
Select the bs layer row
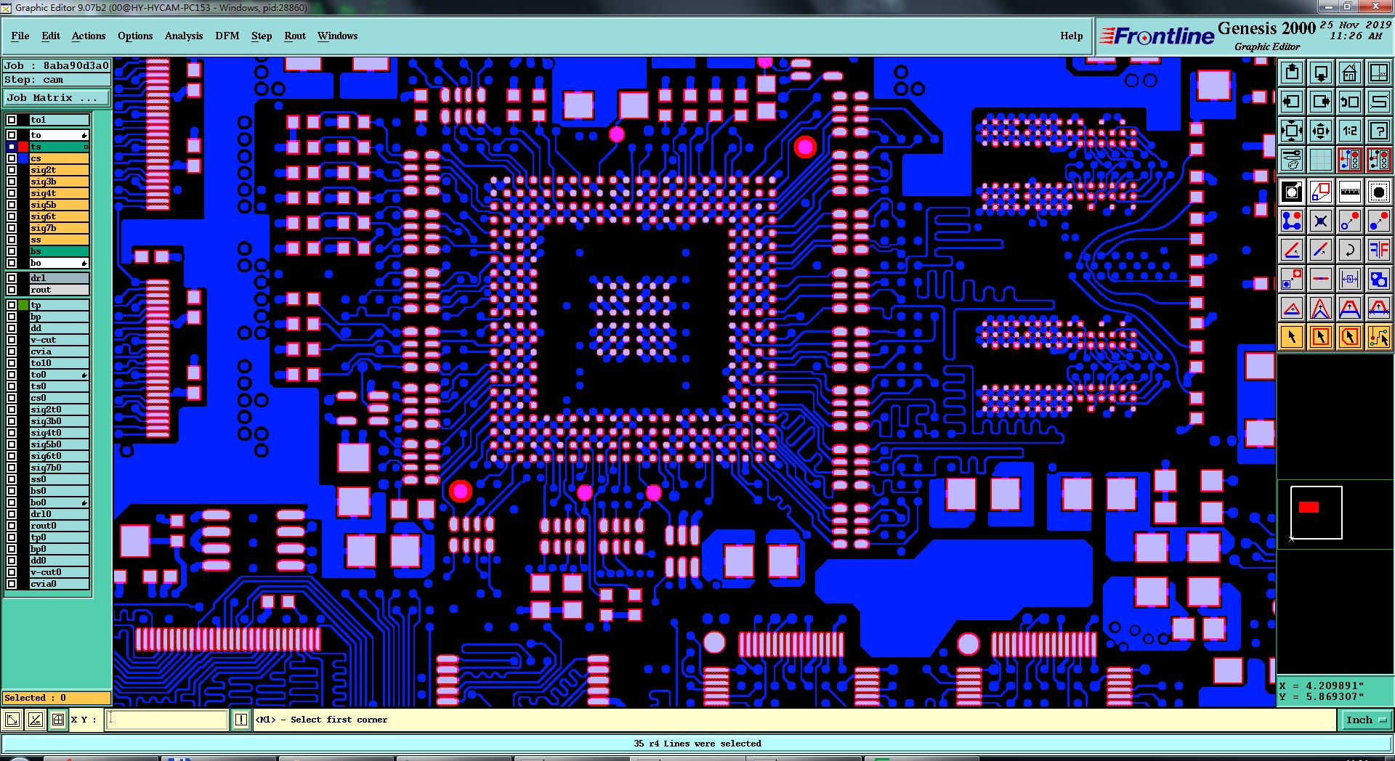click(x=59, y=251)
